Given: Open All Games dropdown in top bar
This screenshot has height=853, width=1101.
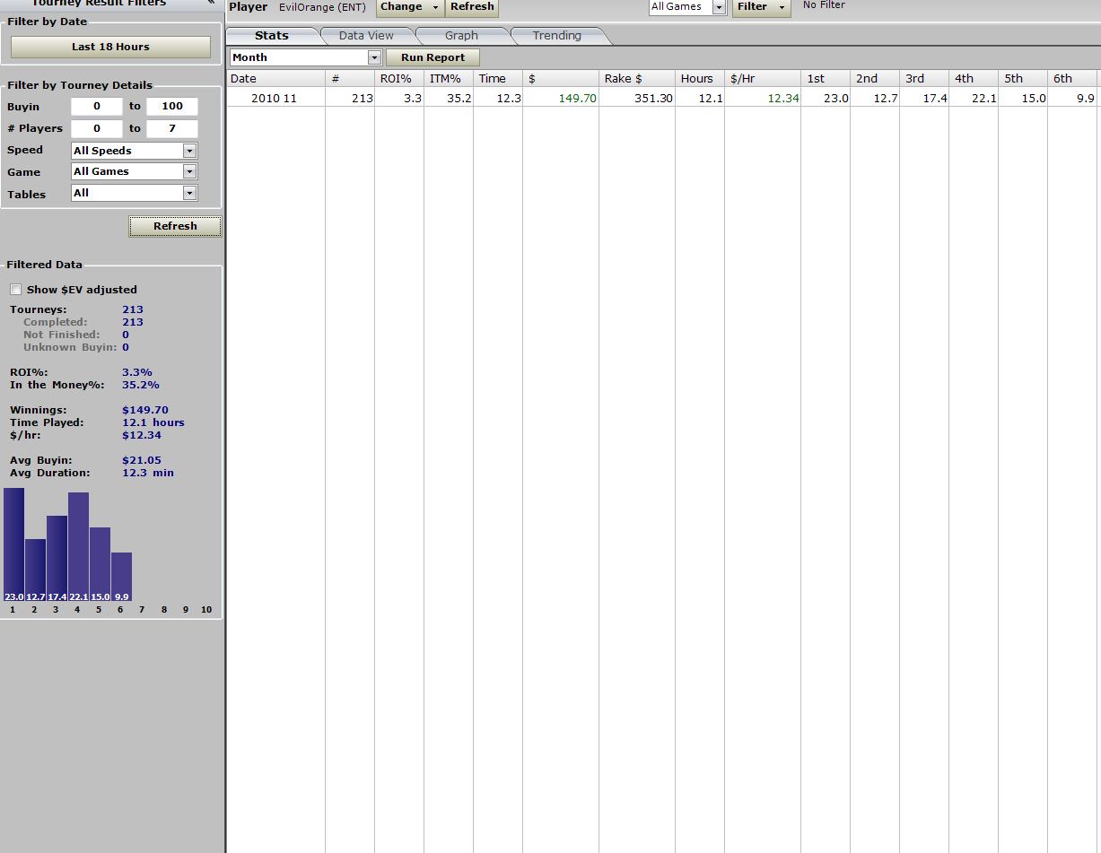Looking at the screenshot, I should 719,7.
